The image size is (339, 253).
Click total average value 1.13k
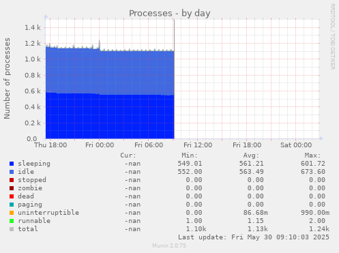click(258, 229)
